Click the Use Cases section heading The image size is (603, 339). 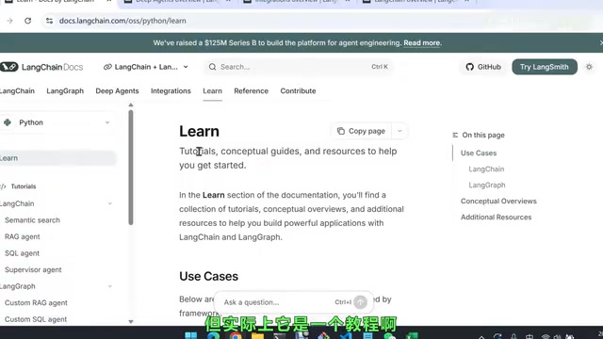tap(208, 276)
